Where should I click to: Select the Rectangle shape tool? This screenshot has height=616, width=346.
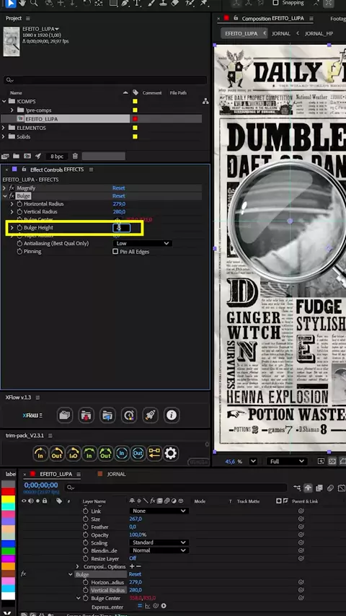coord(113,3)
